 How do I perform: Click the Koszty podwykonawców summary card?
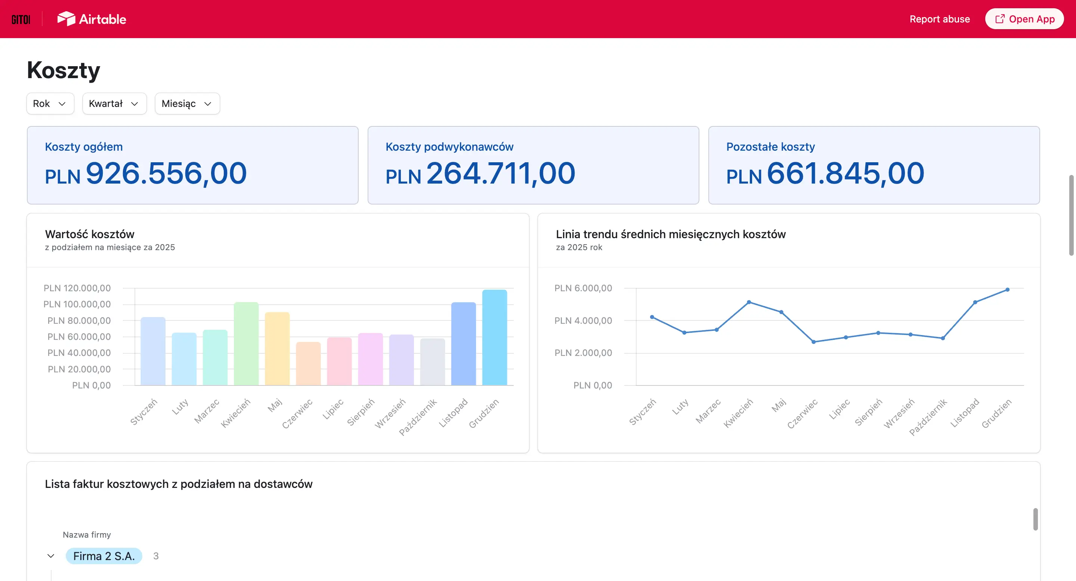pyautogui.click(x=533, y=166)
